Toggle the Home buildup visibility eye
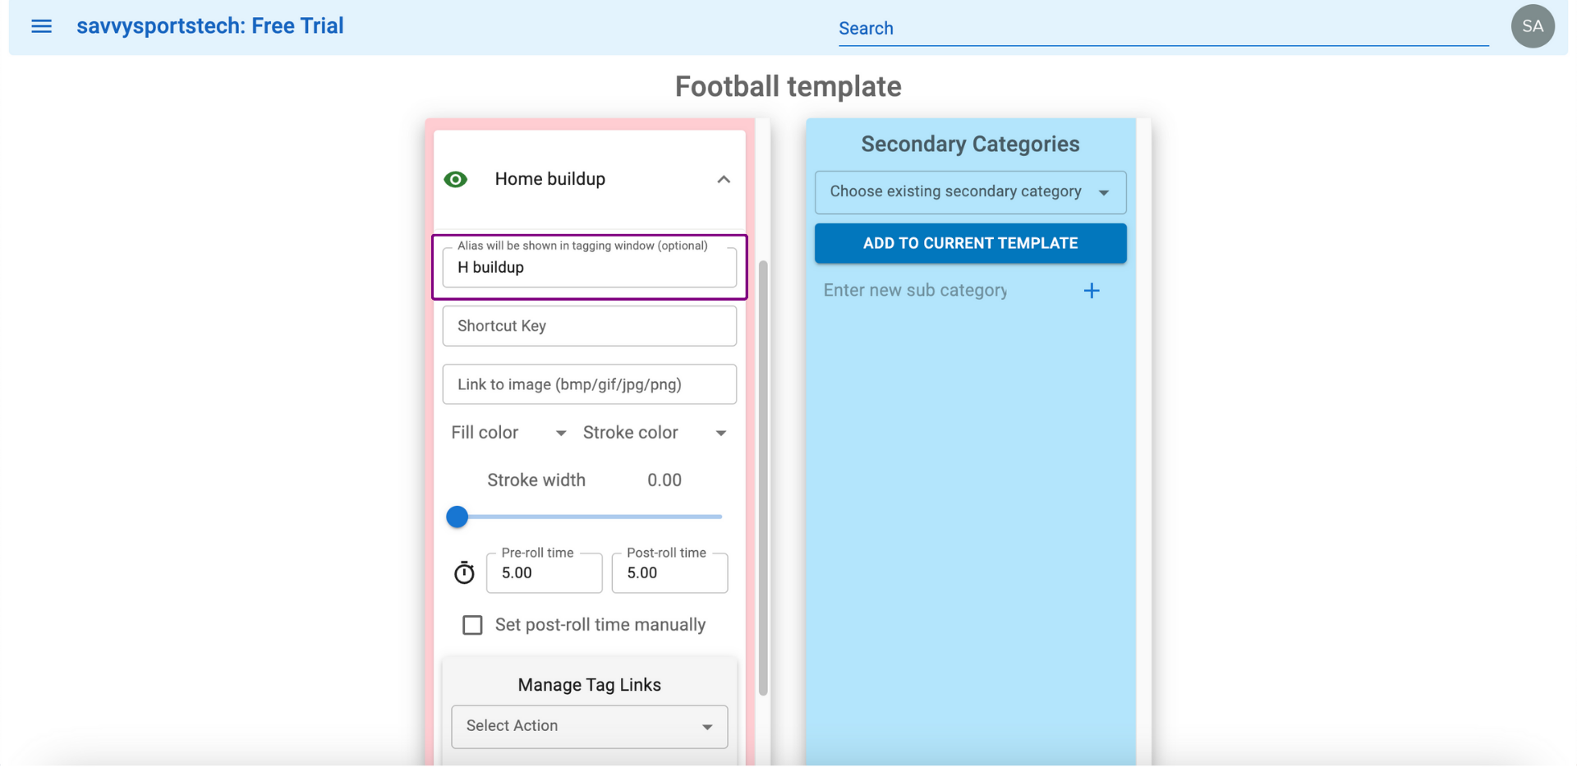1577x772 pixels. pyautogui.click(x=456, y=179)
